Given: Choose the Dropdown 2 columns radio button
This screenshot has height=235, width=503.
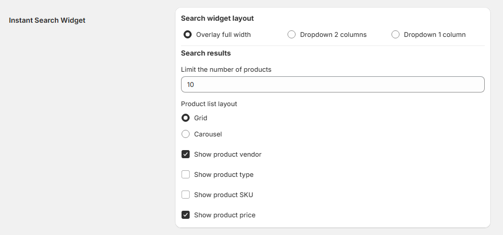Looking at the screenshot, I should (292, 35).
